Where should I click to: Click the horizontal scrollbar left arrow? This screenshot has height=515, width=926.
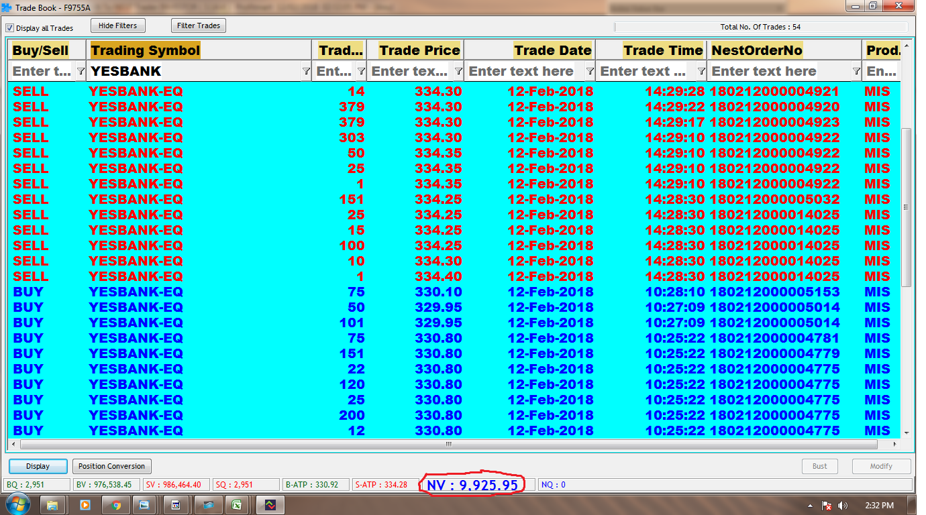coord(14,444)
